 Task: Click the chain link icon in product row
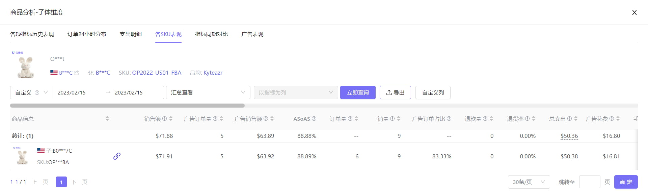(x=117, y=156)
